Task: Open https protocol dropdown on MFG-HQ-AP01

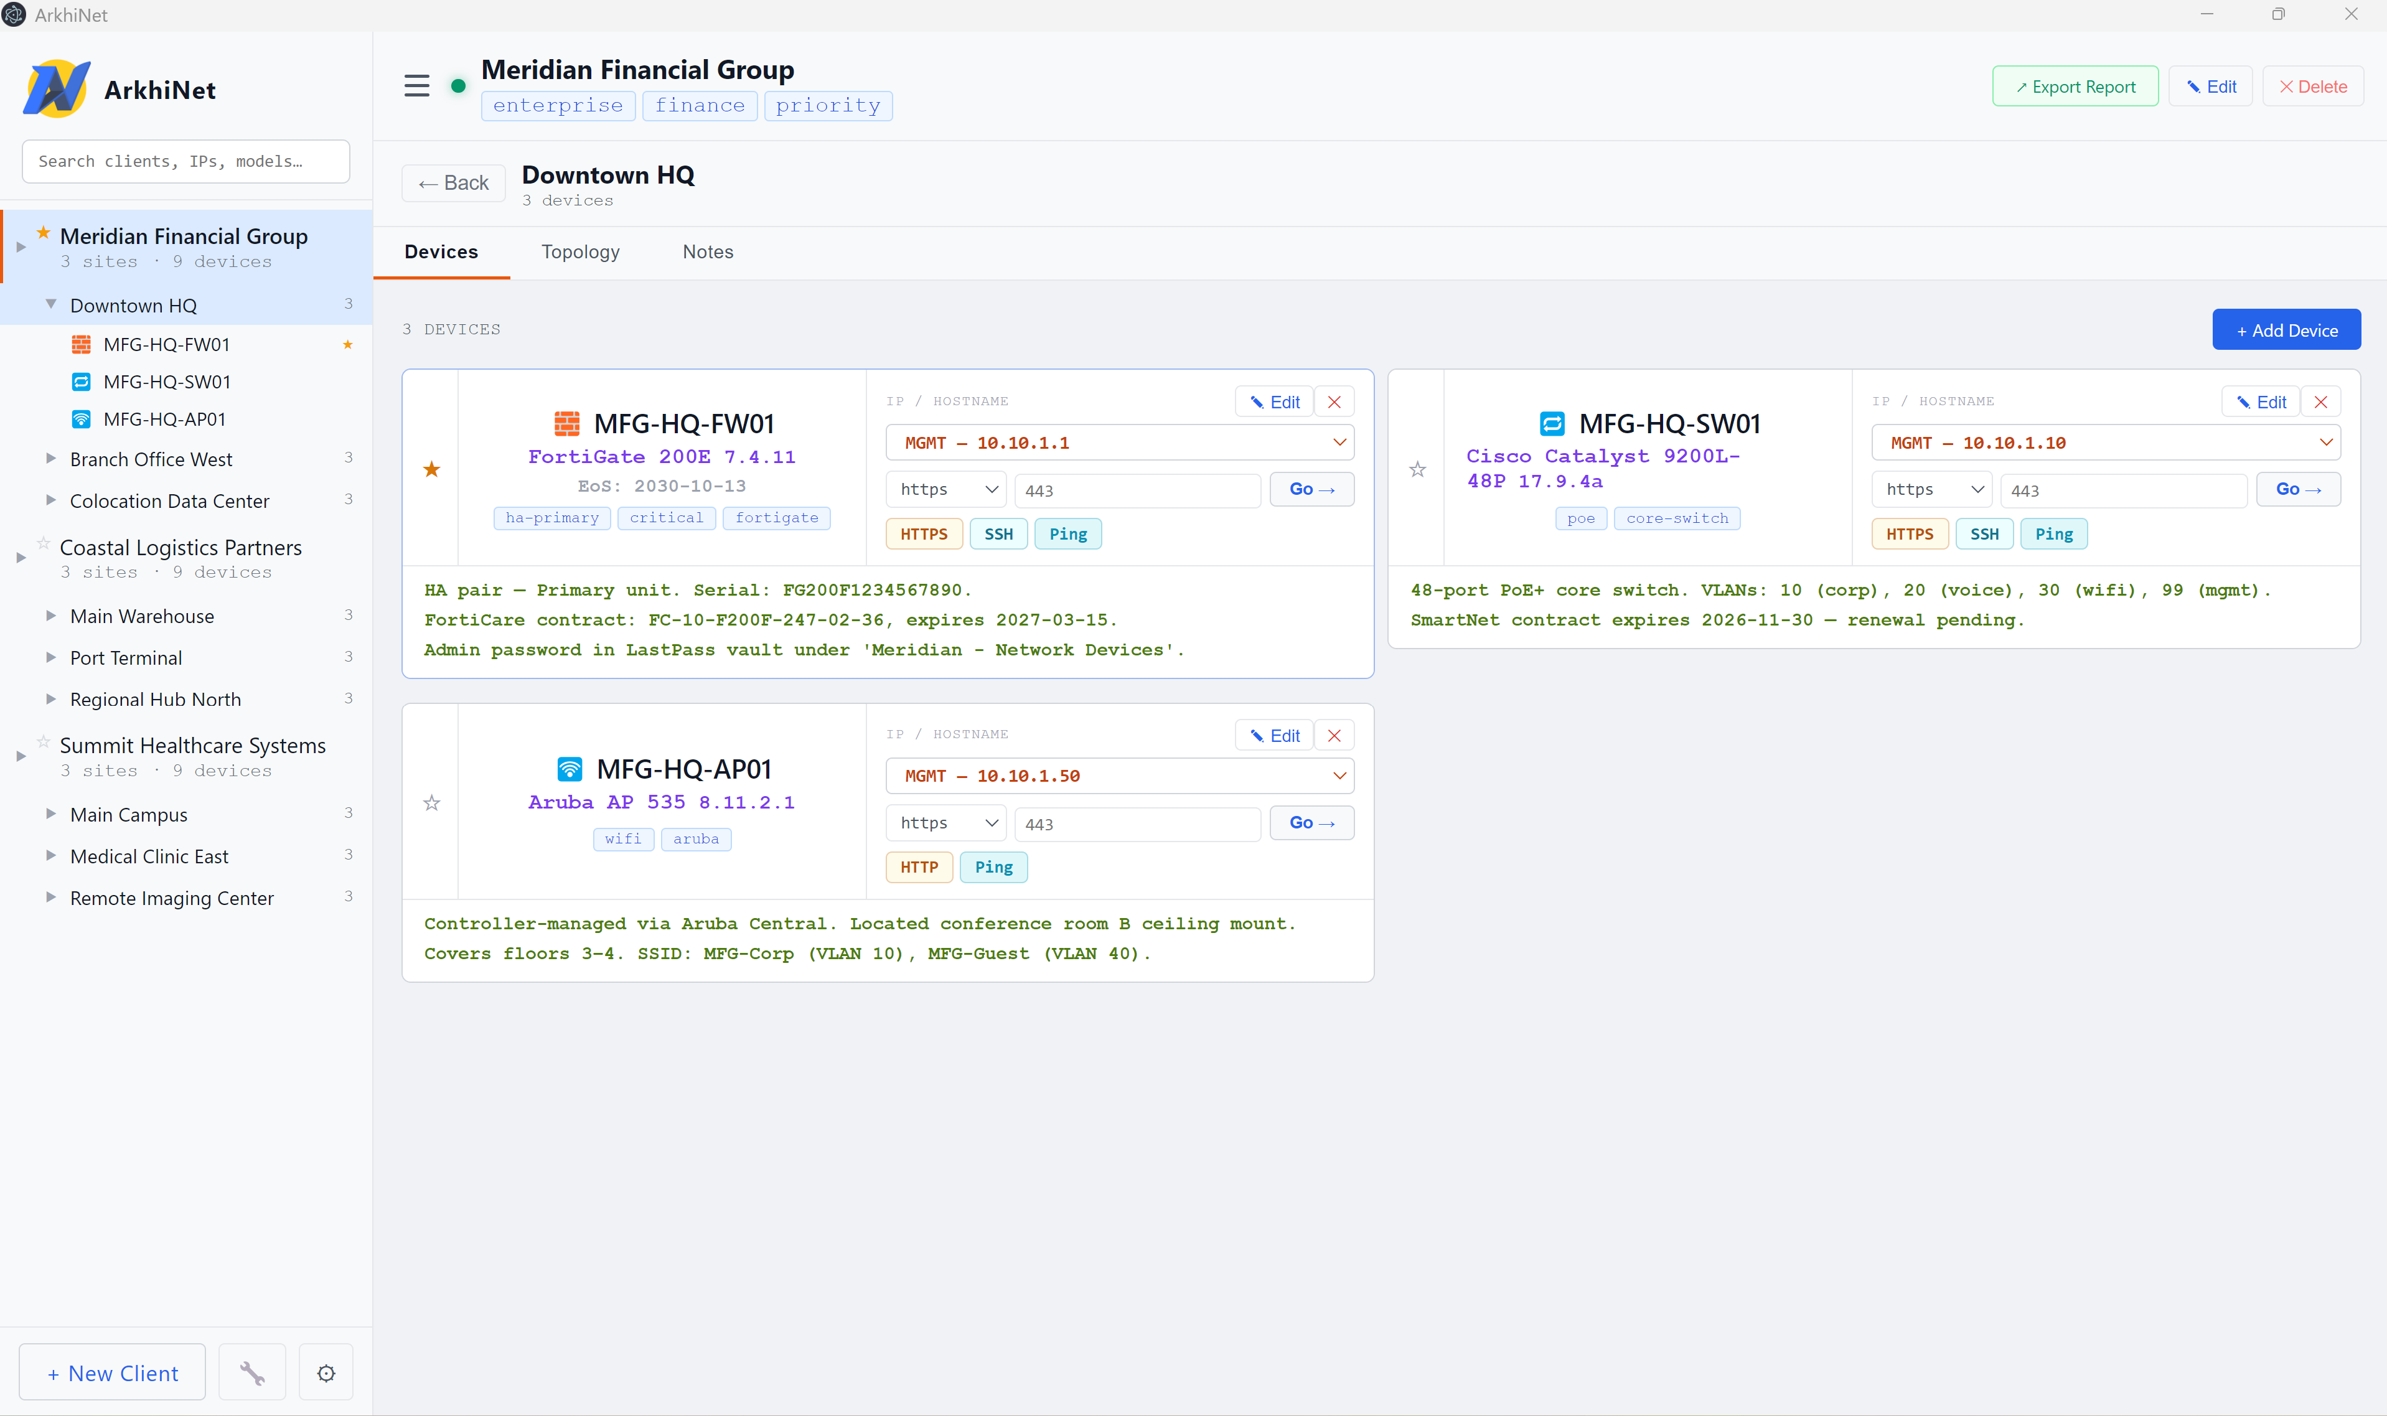Action: [945, 822]
